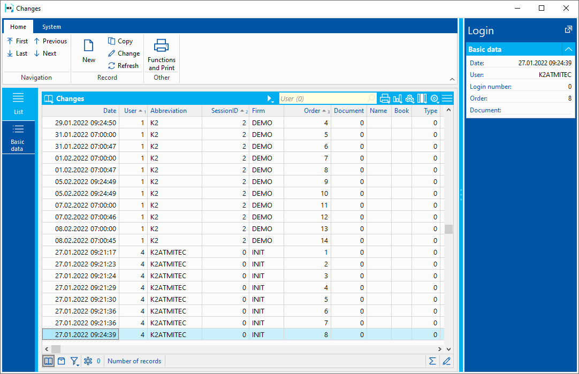
Task: Pop out the Login panel
Action: tap(568, 30)
